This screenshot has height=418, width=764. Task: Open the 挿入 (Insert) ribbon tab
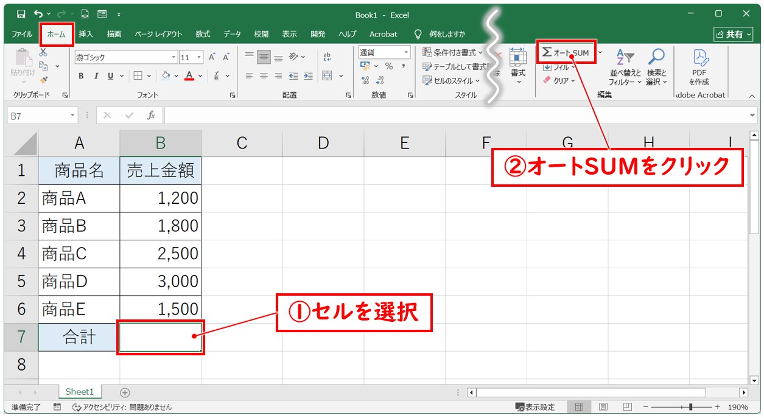tap(86, 34)
